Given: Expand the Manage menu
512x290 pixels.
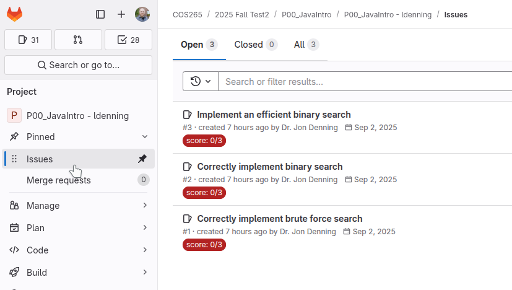Looking at the screenshot, I should coord(145,206).
